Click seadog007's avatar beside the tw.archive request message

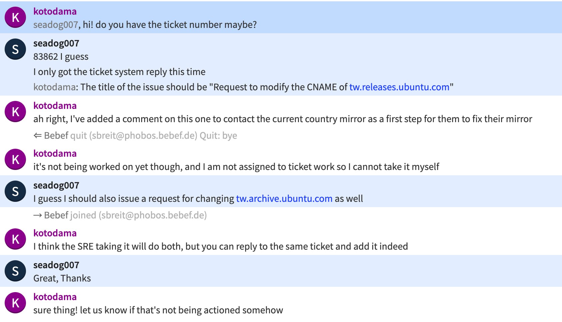click(15, 191)
